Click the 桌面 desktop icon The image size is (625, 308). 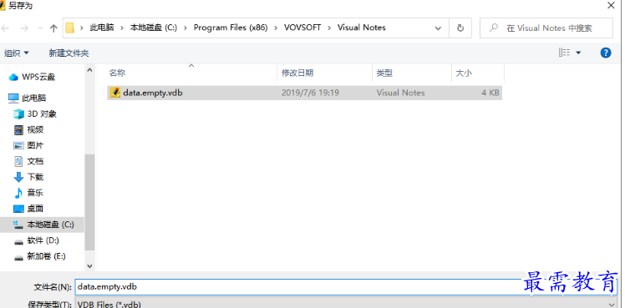coord(18,209)
